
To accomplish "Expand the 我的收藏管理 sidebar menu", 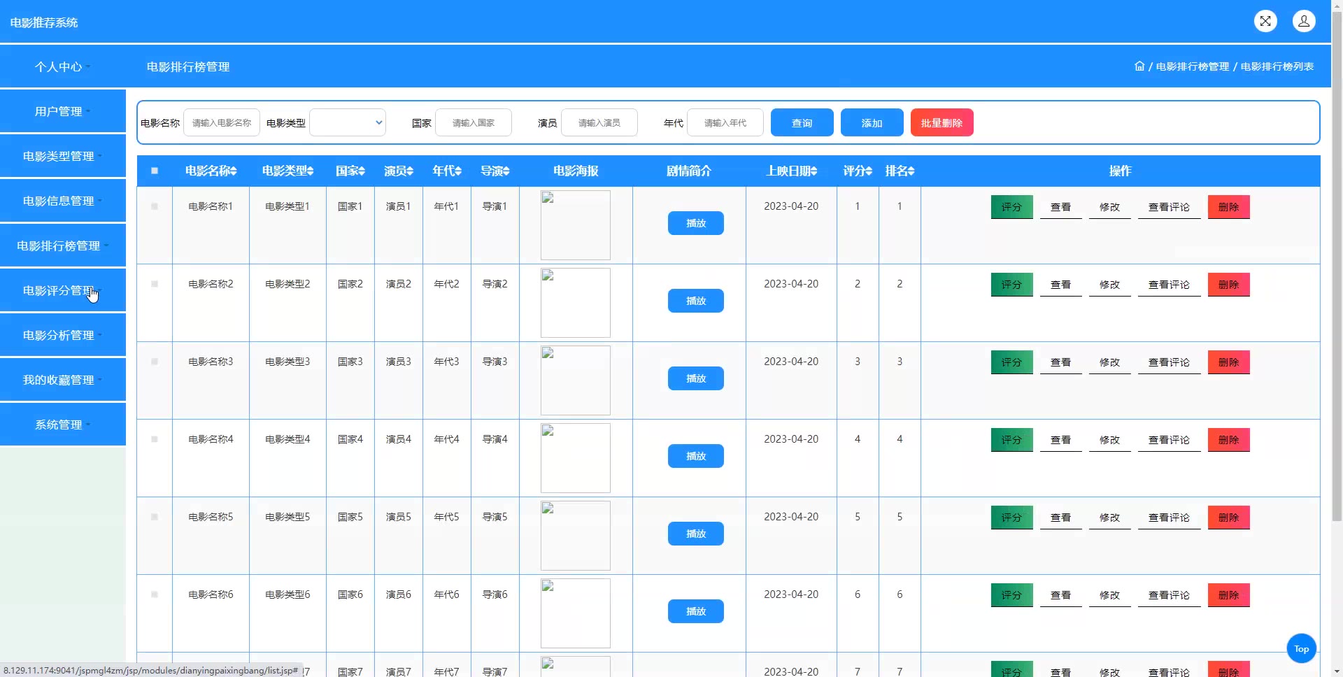I will pos(63,380).
